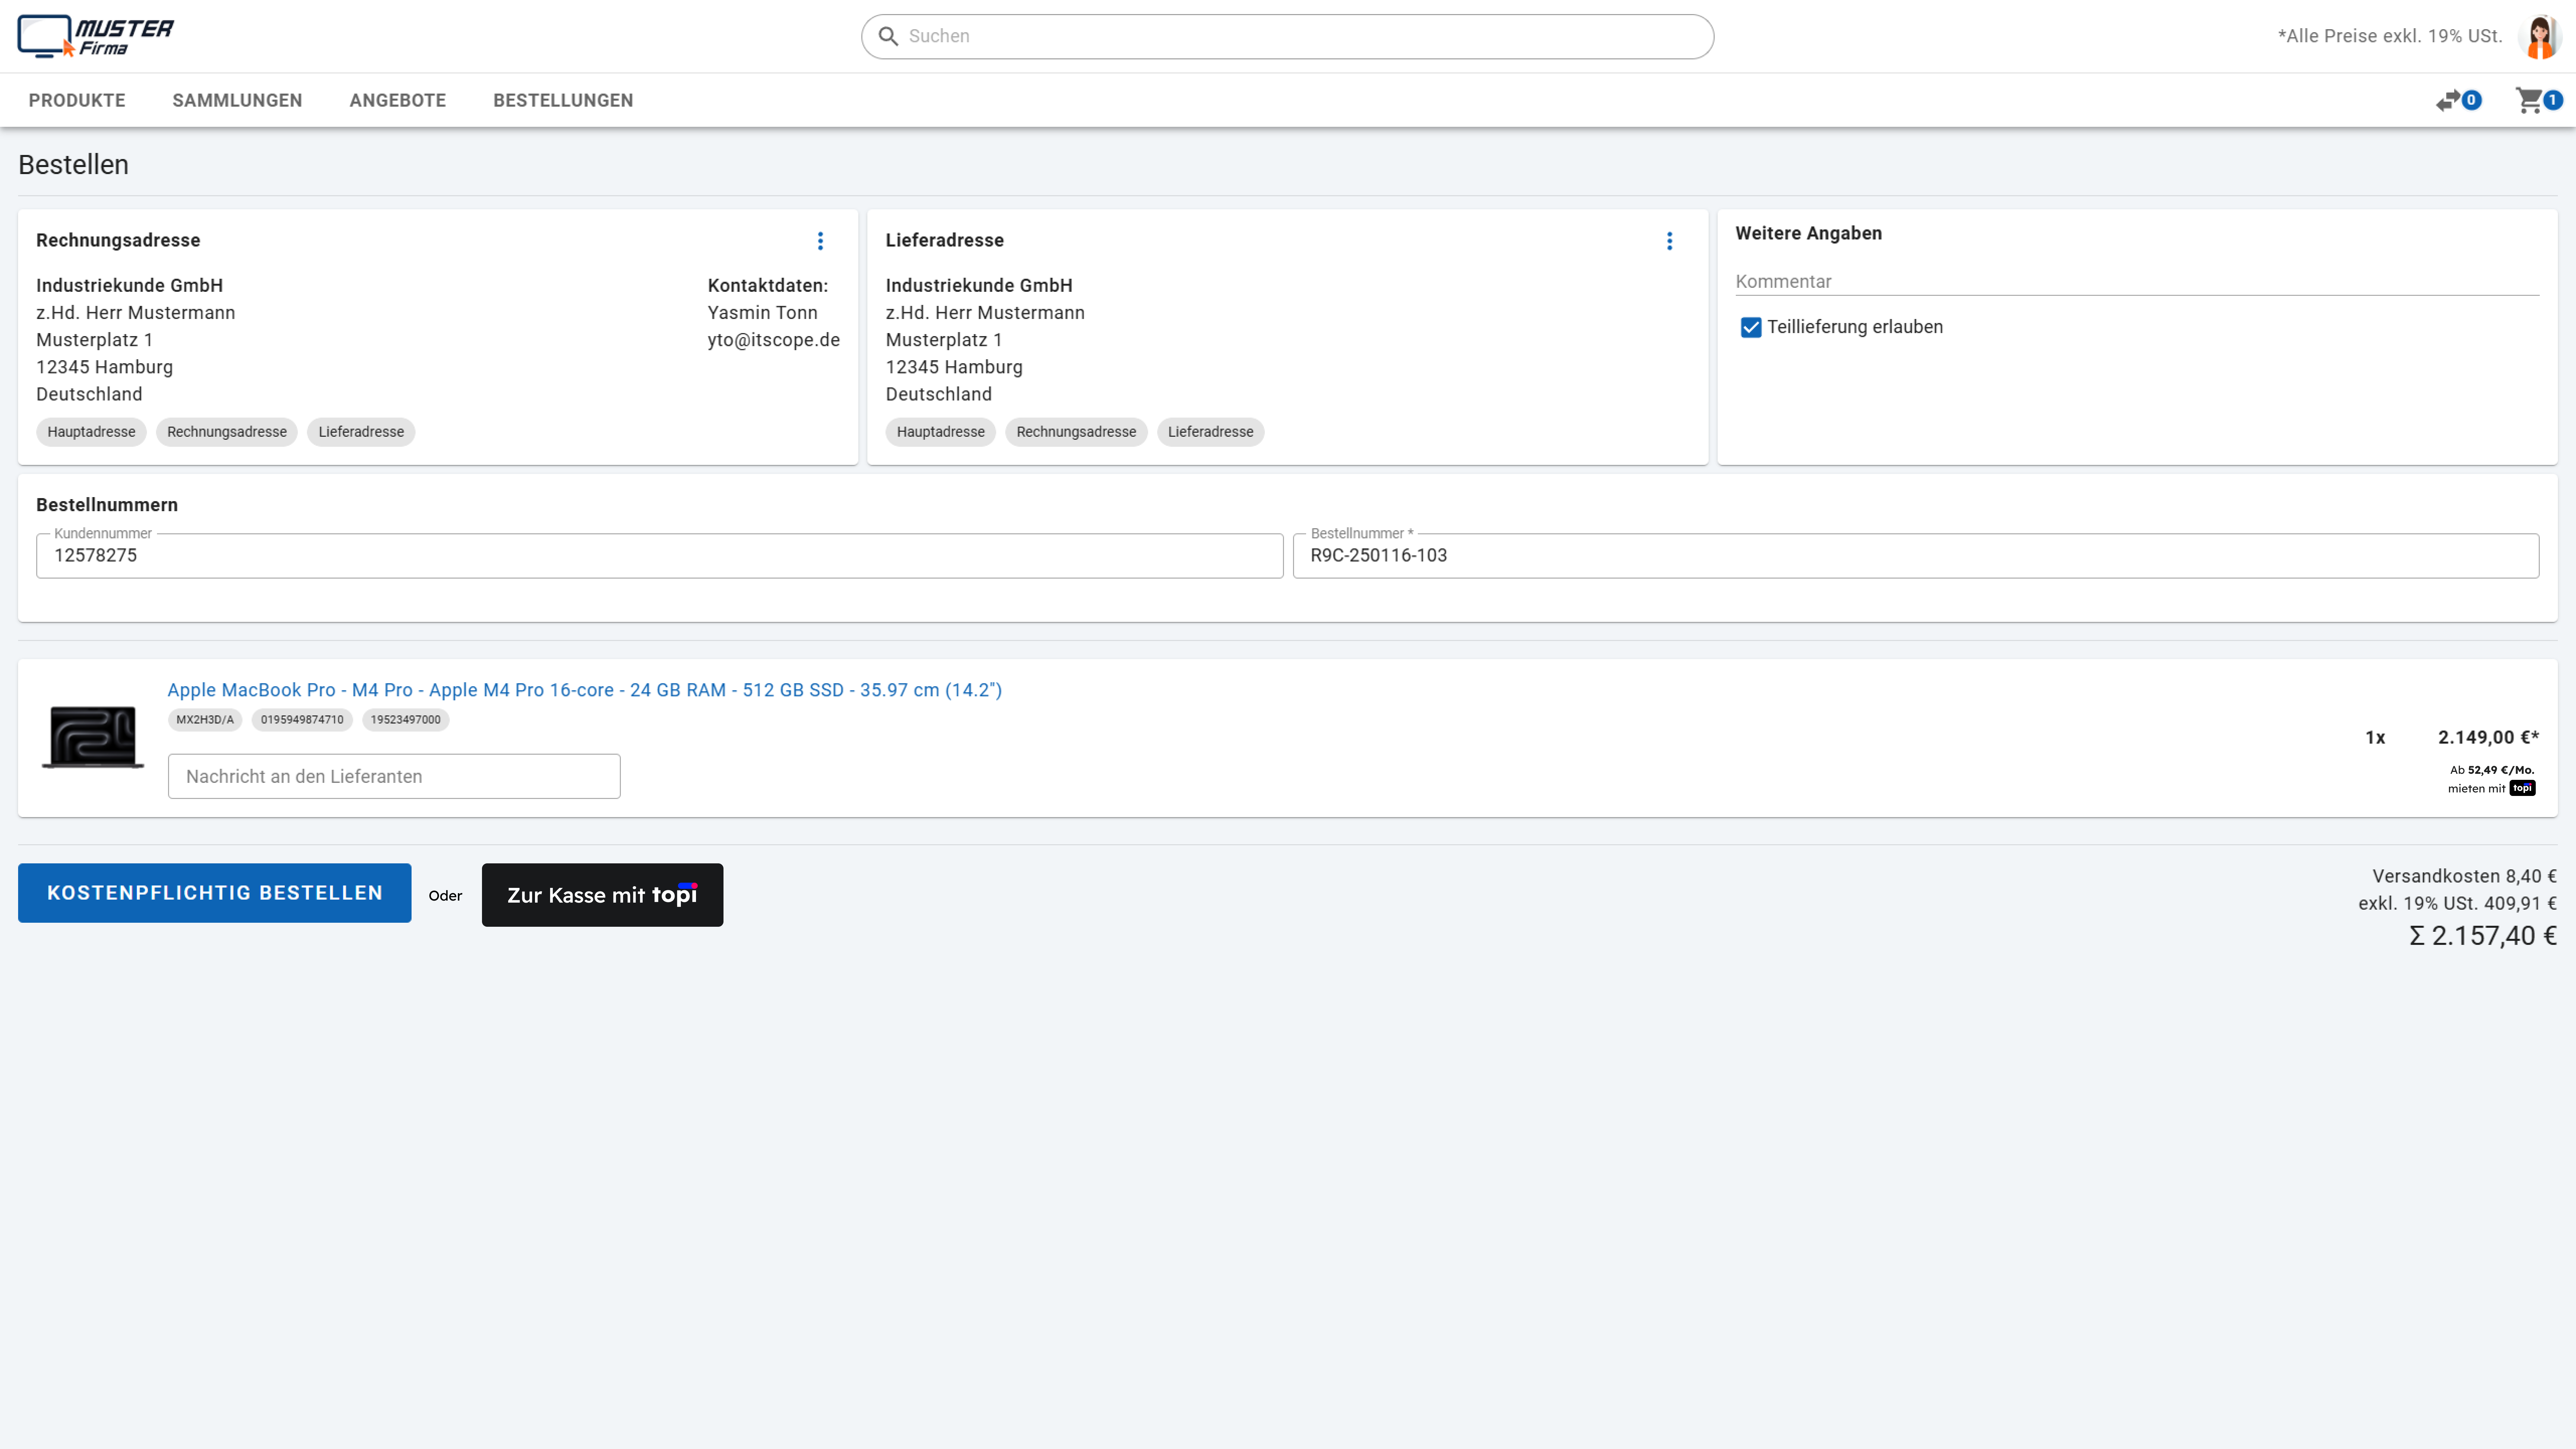The height and width of the screenshot is (1449, 2576).
Task: Open the Apple MacBook Pro product link
Action: 584,690
